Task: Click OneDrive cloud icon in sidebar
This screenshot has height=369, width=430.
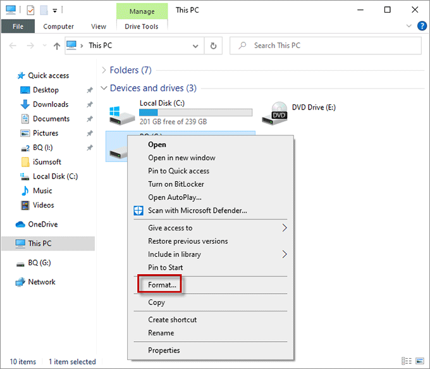Action: point(21,224)
